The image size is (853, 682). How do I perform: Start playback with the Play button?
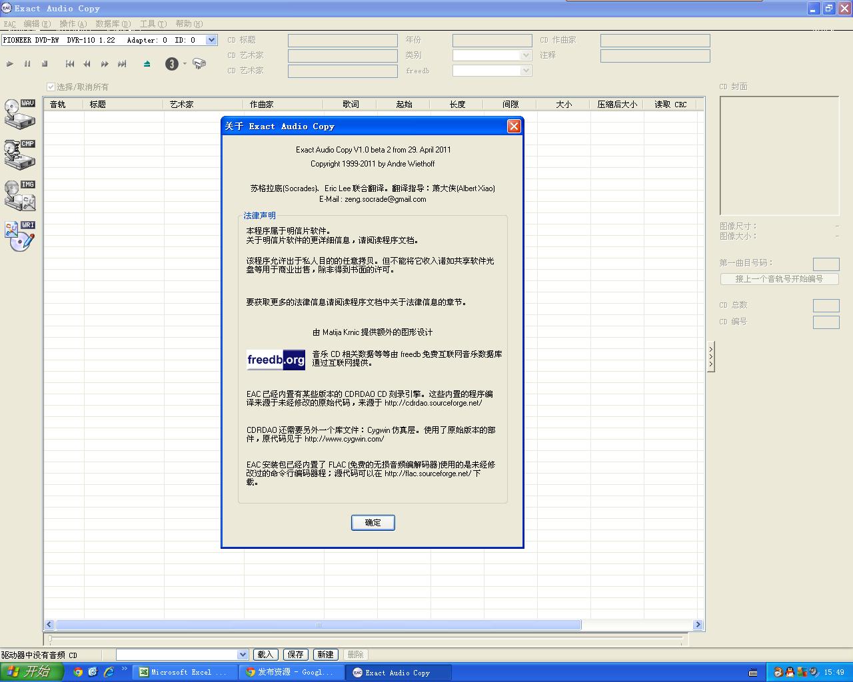pyautogui.click(x=10, y=64)
